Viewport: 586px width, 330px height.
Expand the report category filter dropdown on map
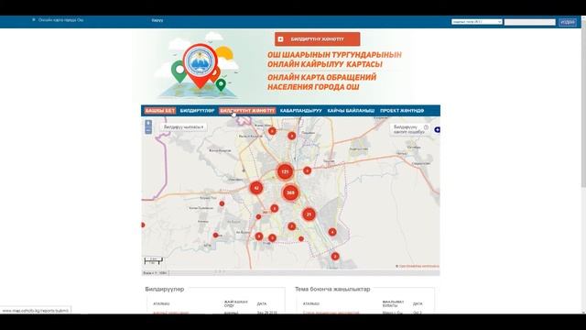(183, 127)
